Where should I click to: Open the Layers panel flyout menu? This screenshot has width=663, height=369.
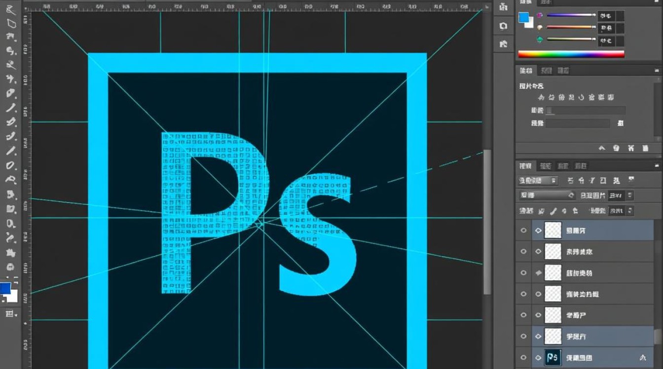657,166
